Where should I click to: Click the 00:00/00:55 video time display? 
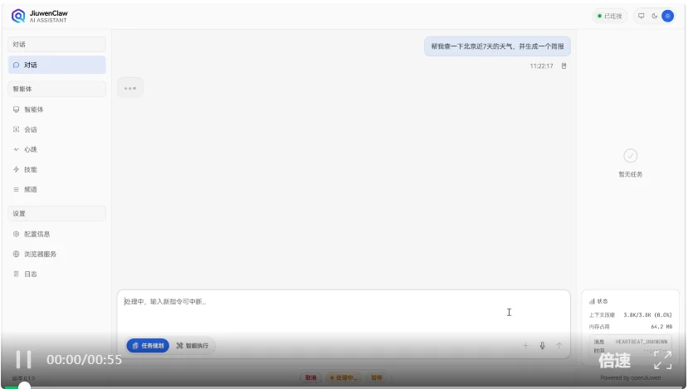click(x=85, y=360)
